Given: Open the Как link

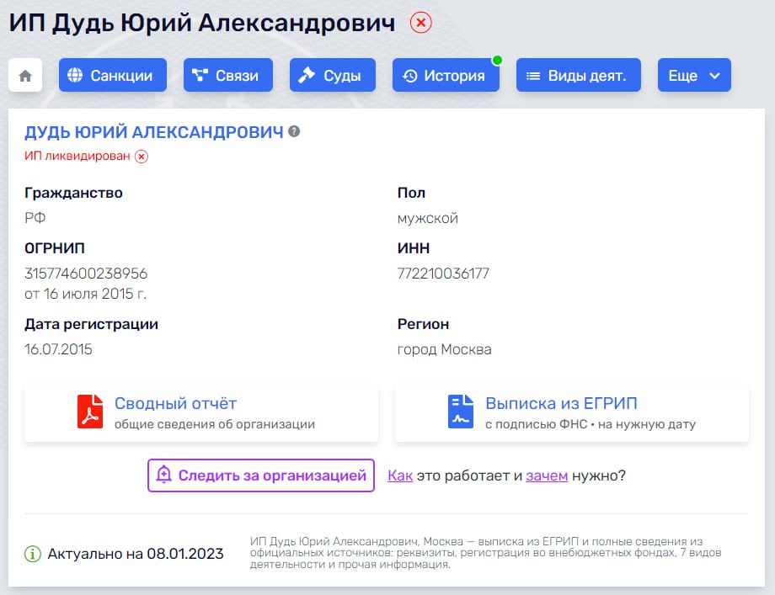Looking at the screenshot, I should pos(400,475).
